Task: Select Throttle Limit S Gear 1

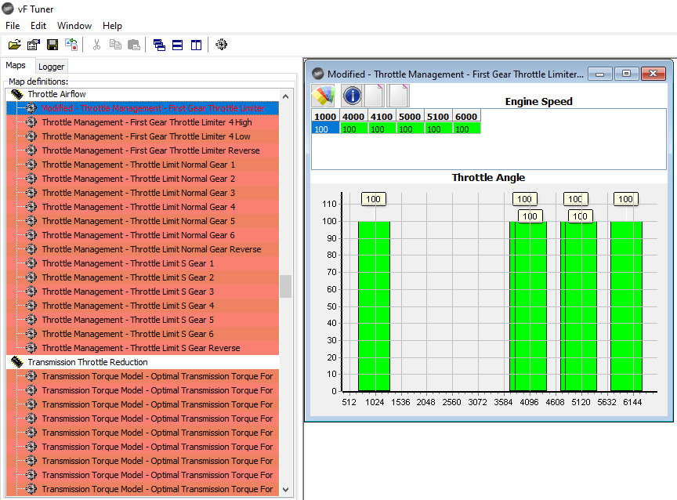Action: pos(128,263)
